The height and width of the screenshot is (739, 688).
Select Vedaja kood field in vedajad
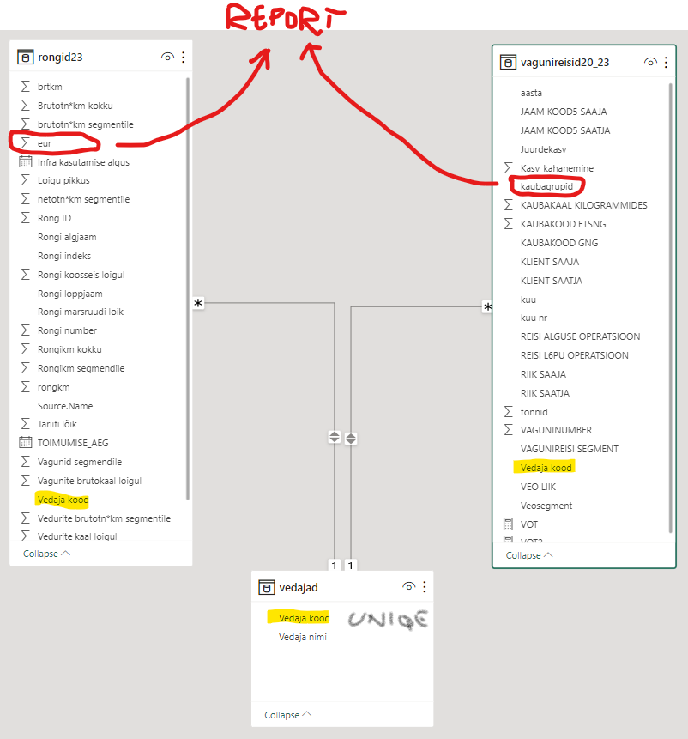tap(305, 618)
